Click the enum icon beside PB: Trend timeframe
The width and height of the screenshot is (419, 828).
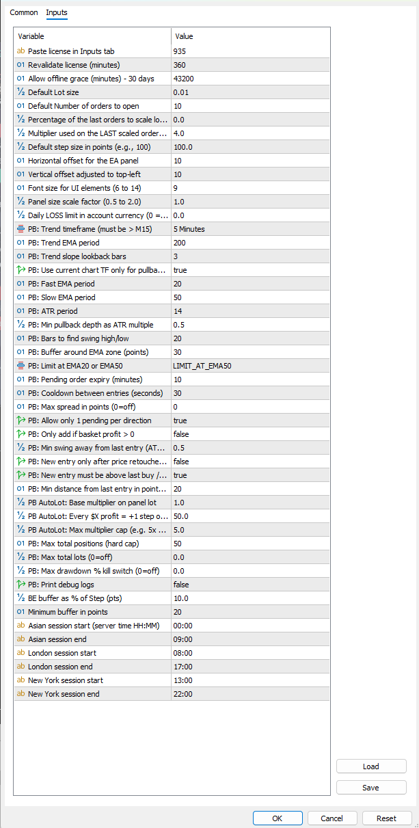tap(21, 229)
